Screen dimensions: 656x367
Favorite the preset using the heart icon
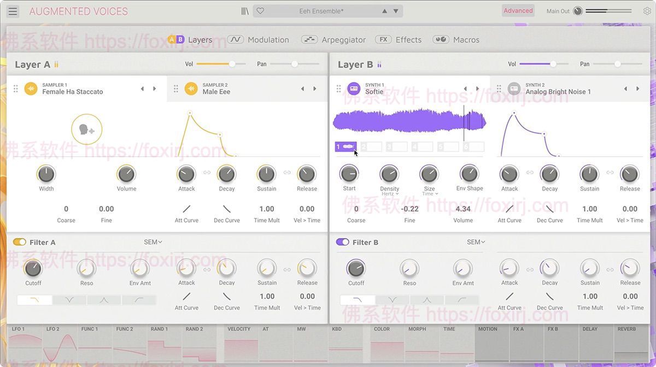pos(260,10)
